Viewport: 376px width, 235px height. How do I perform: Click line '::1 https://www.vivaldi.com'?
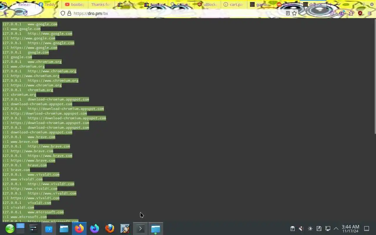(31, 198)
